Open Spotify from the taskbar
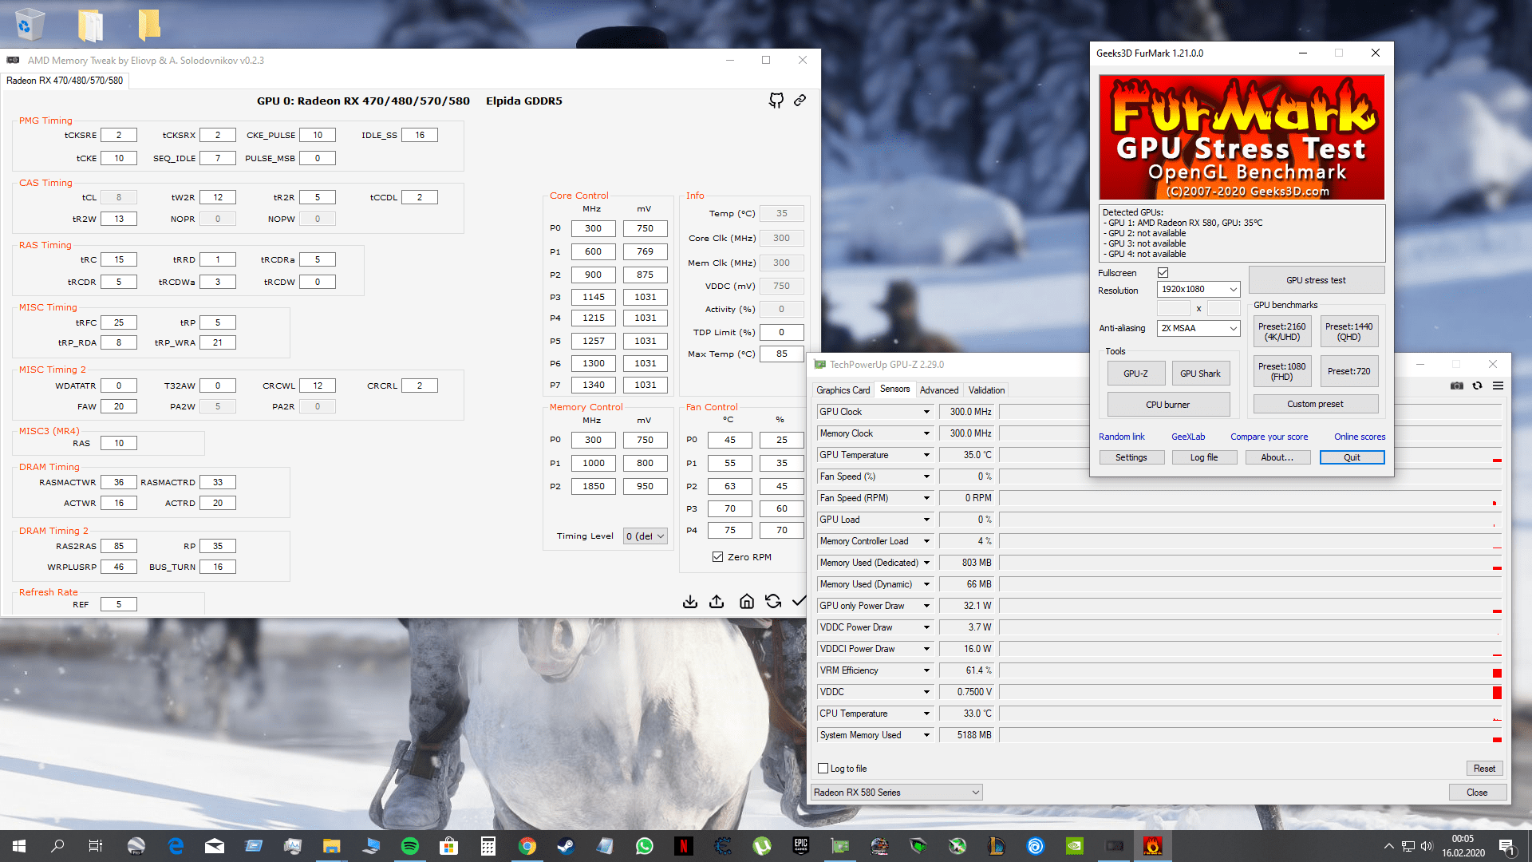Screen dimensions: 1532x862 tap(410, 846)
